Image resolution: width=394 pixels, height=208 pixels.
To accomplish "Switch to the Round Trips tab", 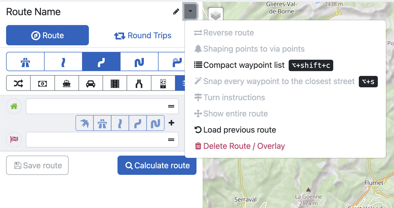I will tap(143, 35).
